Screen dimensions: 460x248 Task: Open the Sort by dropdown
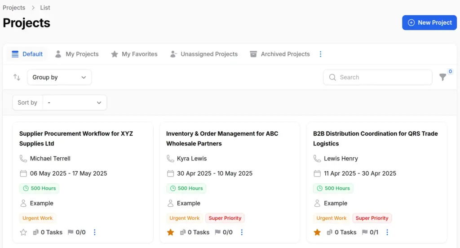tap(74, 102)
